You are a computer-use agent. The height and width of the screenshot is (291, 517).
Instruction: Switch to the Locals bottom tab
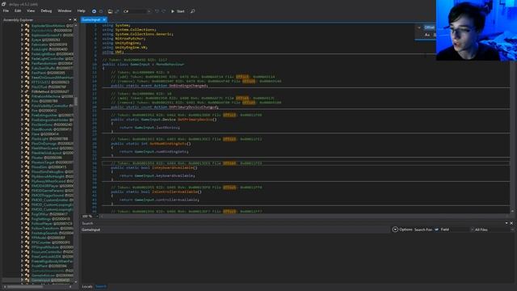tap(87, 286)
